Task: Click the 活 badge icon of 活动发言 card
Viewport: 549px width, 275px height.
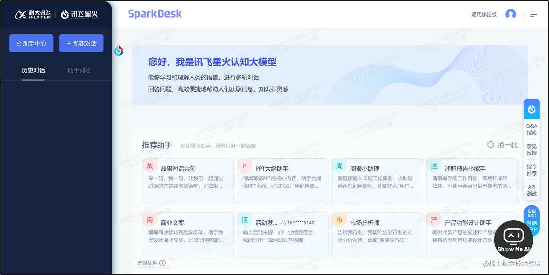Action: [x=245, y=220]
